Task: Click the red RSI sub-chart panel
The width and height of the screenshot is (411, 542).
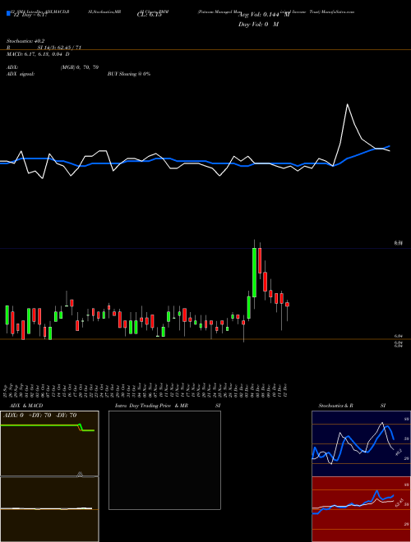Action: click(361, 509)
